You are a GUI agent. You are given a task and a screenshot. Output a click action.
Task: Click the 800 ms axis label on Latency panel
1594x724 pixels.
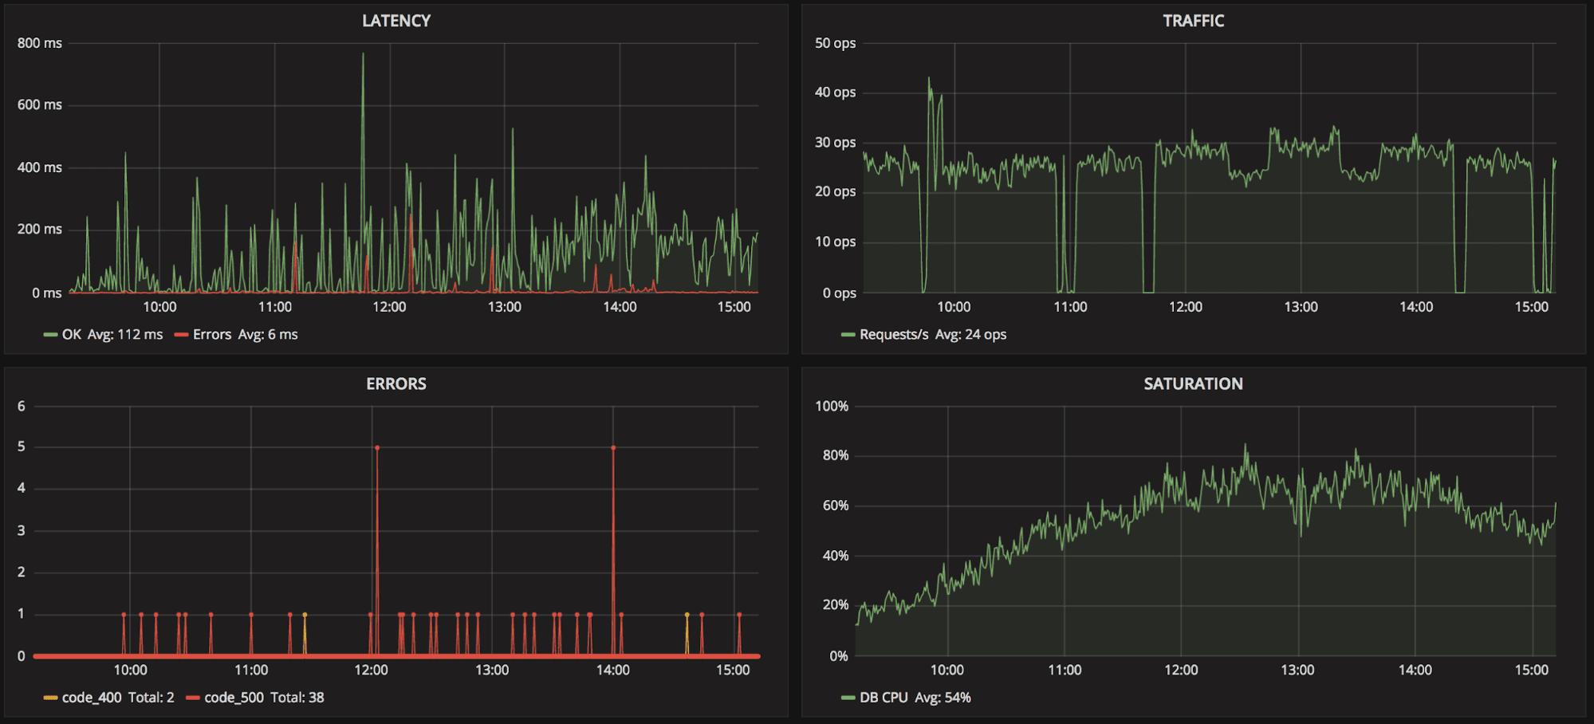pyautogui.click(x=38, y=43)
